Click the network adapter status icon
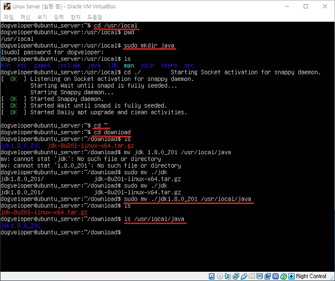Screen dimensions: 335x281 (236, 276)
